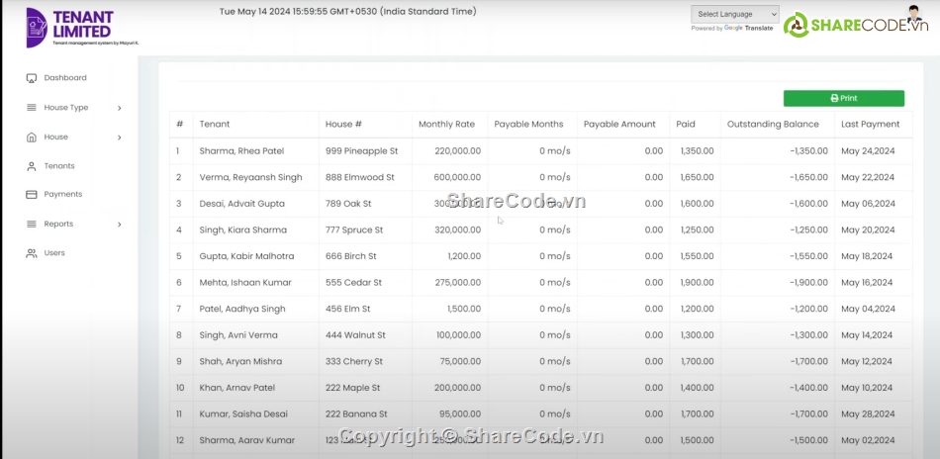Click house 222 Banana St
Screen dimensions: 940x459
coord(356,414)
